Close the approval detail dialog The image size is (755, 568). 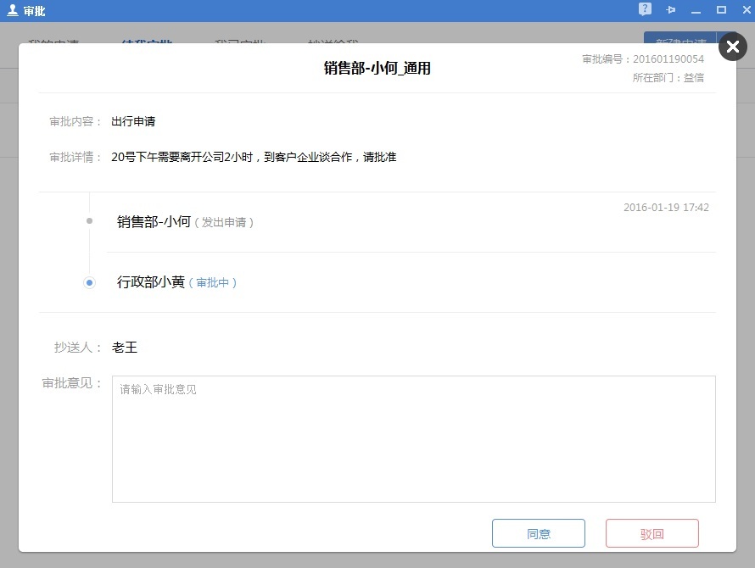click(732, 47)
